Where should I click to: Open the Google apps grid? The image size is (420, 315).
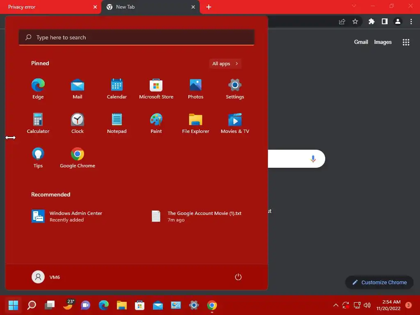pos(406,42)
